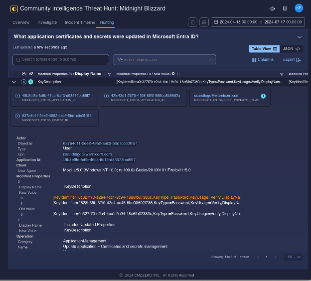This screenshot has height=281, width=311.
Task: Sort by New Value / 0 column
Action: coord(178,74)
